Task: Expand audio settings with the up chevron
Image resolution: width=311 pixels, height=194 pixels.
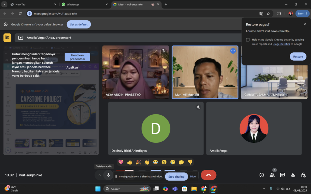Action: 99,175
